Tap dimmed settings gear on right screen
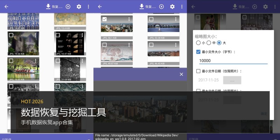 tap(266, 7)
